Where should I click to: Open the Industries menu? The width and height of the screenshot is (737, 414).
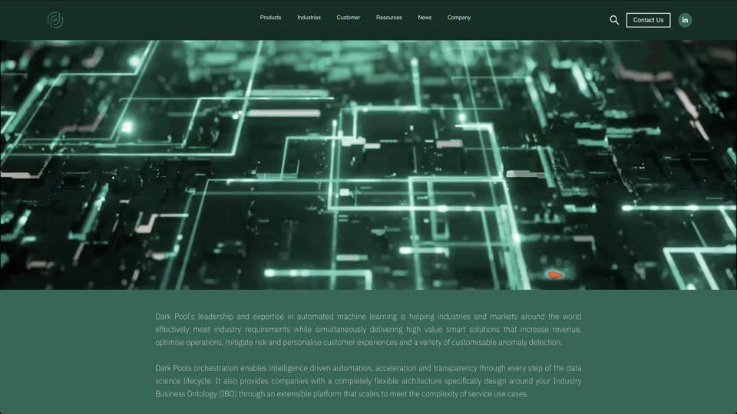click(309, 18)
